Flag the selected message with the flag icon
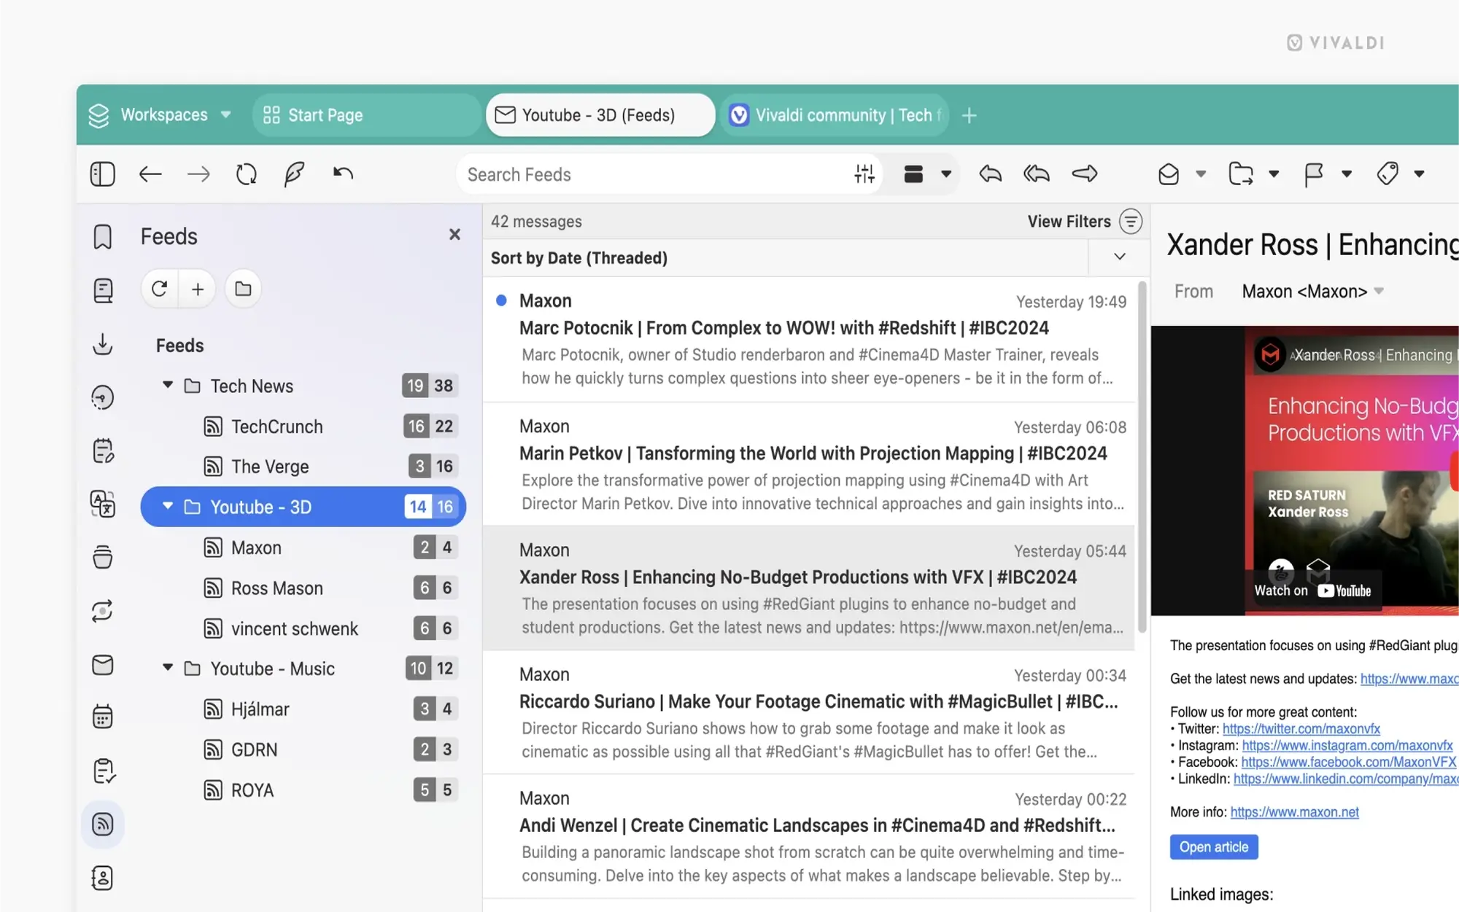 pos(1312,174)
